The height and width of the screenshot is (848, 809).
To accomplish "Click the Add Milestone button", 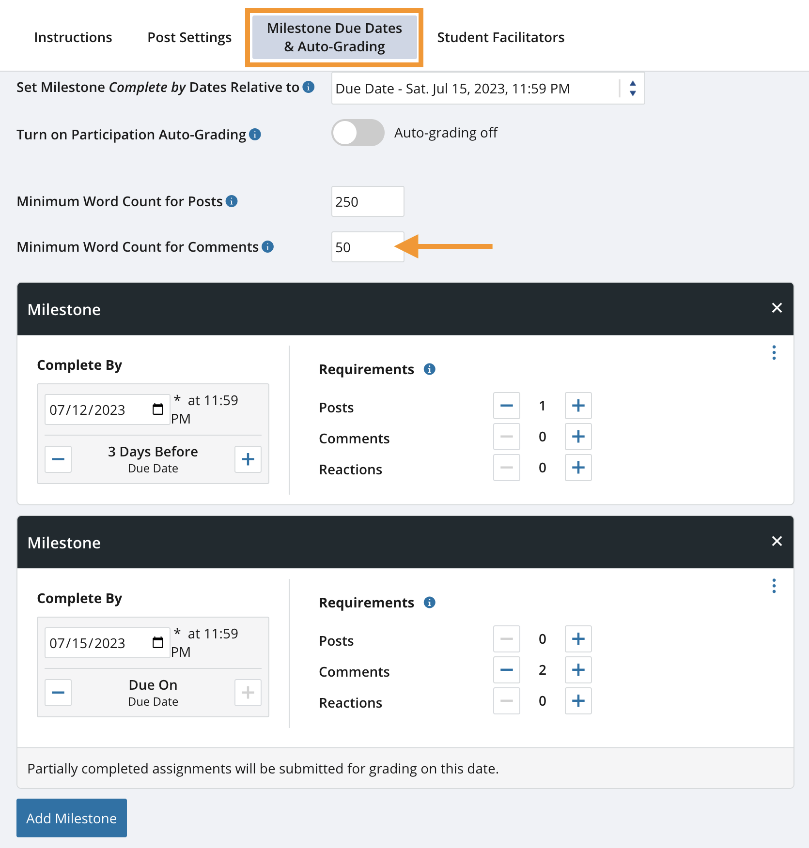I will pyautogui.click(x=71, y=818).
